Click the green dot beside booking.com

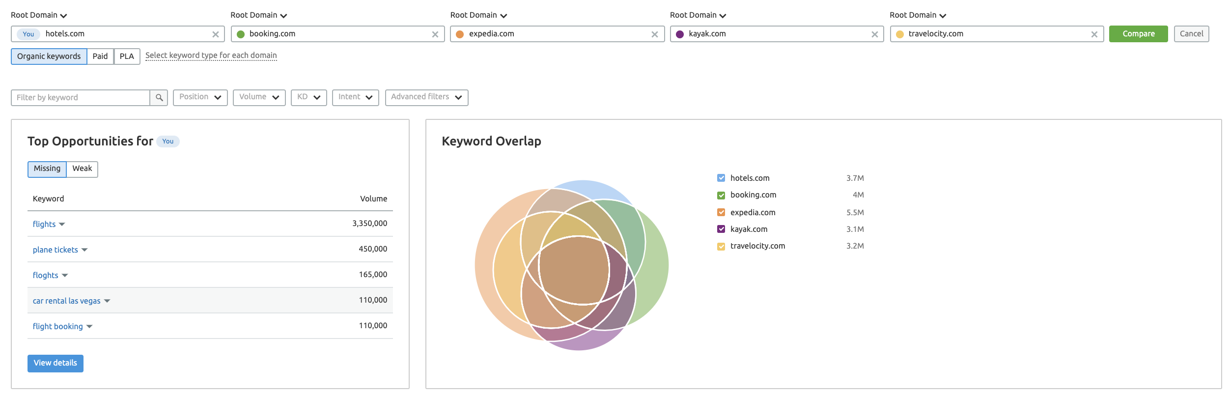[x=241, y=34]
